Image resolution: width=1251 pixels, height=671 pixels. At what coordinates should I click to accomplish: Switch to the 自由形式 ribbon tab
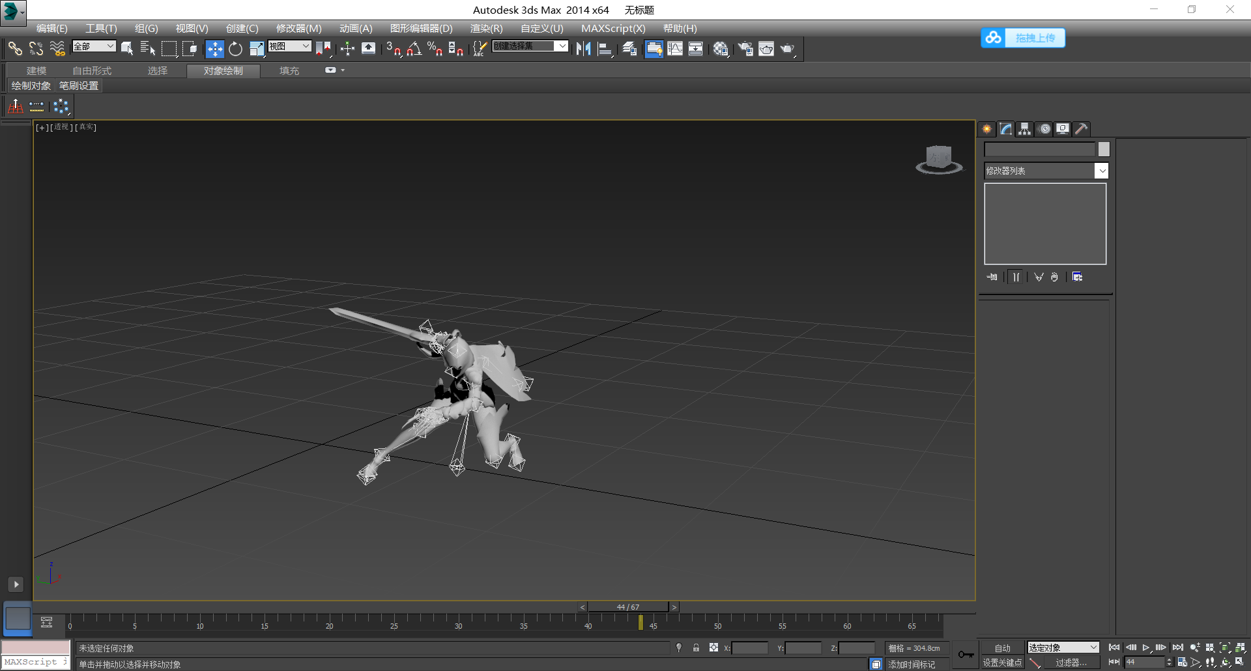pyautogui.click(x=92, y=70)
